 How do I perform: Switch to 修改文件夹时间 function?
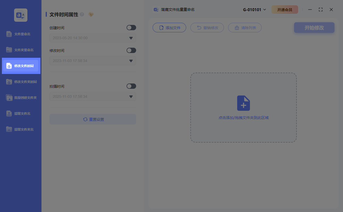click(21, 82)
